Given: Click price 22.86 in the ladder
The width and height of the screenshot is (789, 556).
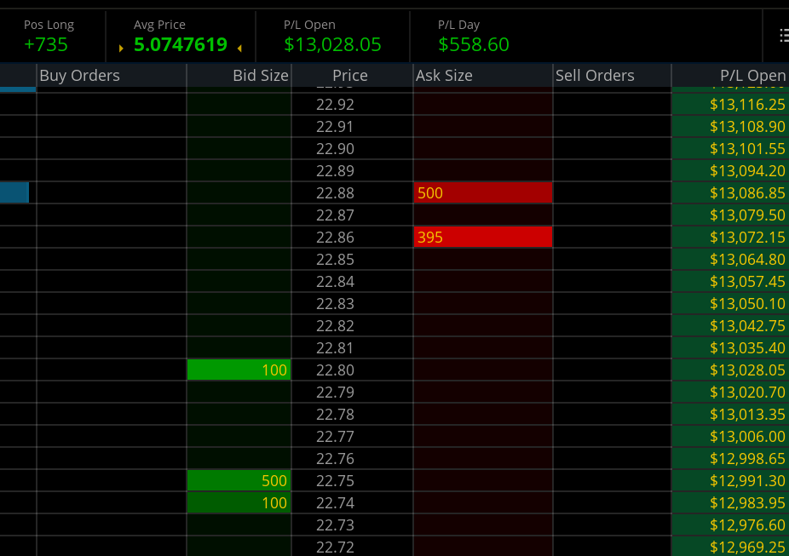Looking at the screenshot, I should [335, 238].
